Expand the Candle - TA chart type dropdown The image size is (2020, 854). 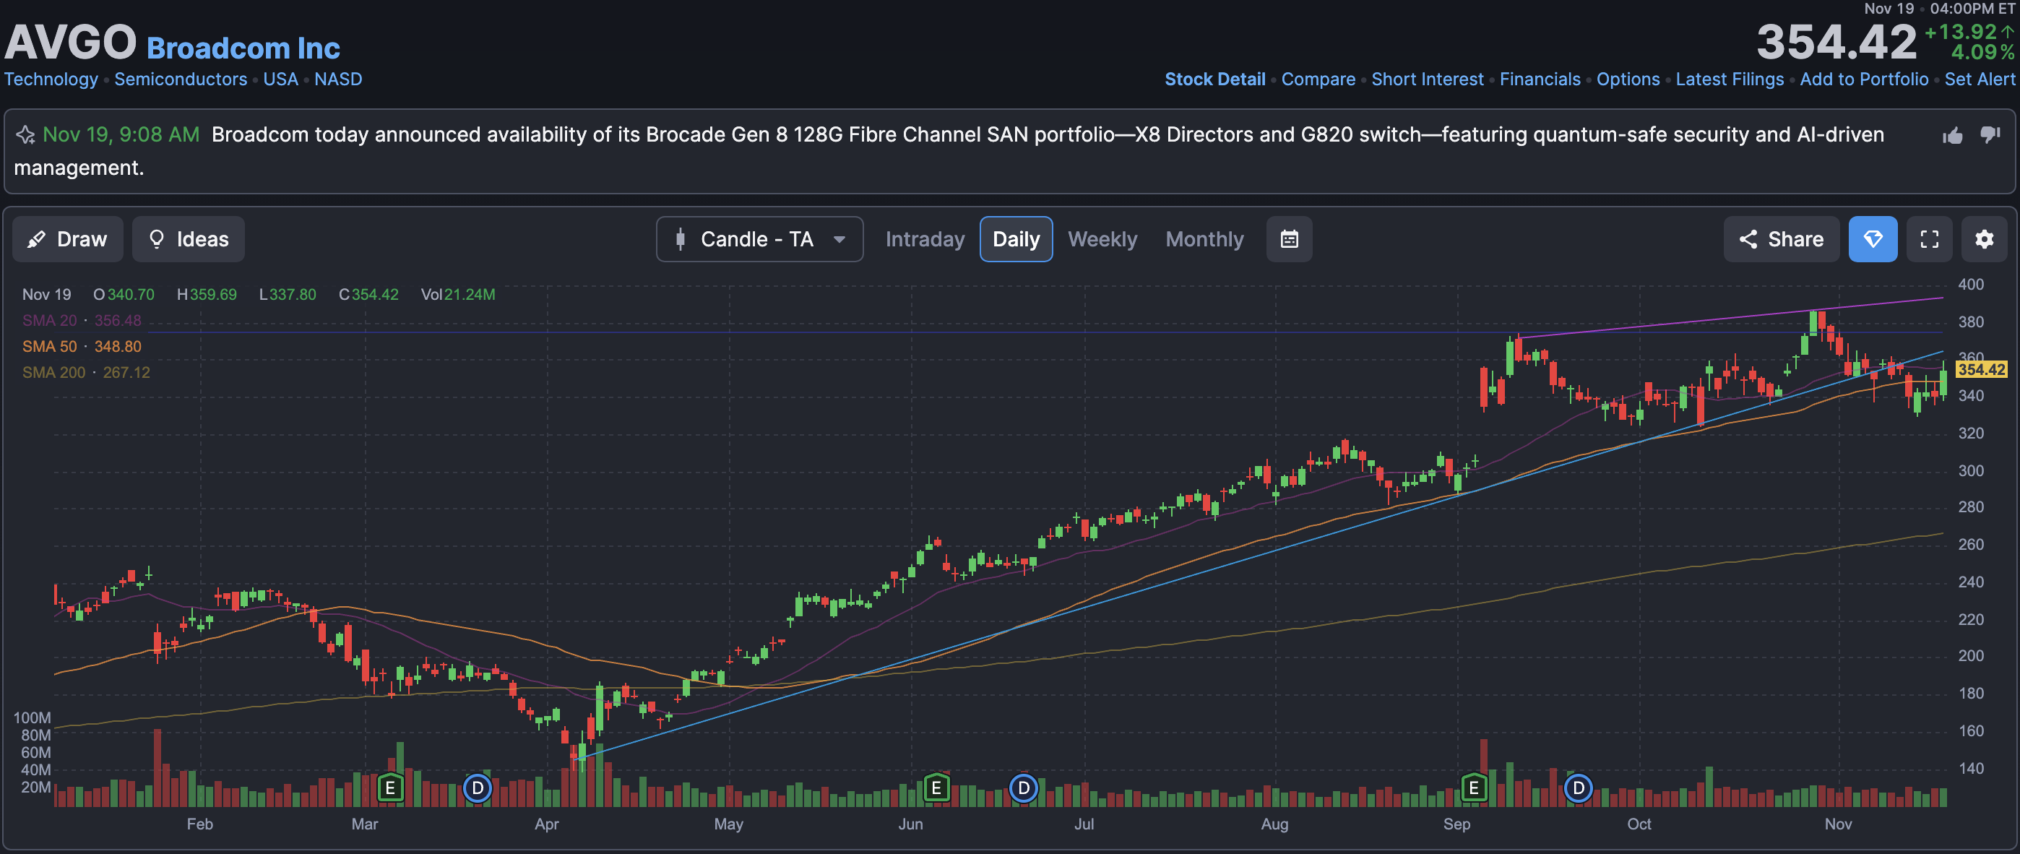pos(759,239)
